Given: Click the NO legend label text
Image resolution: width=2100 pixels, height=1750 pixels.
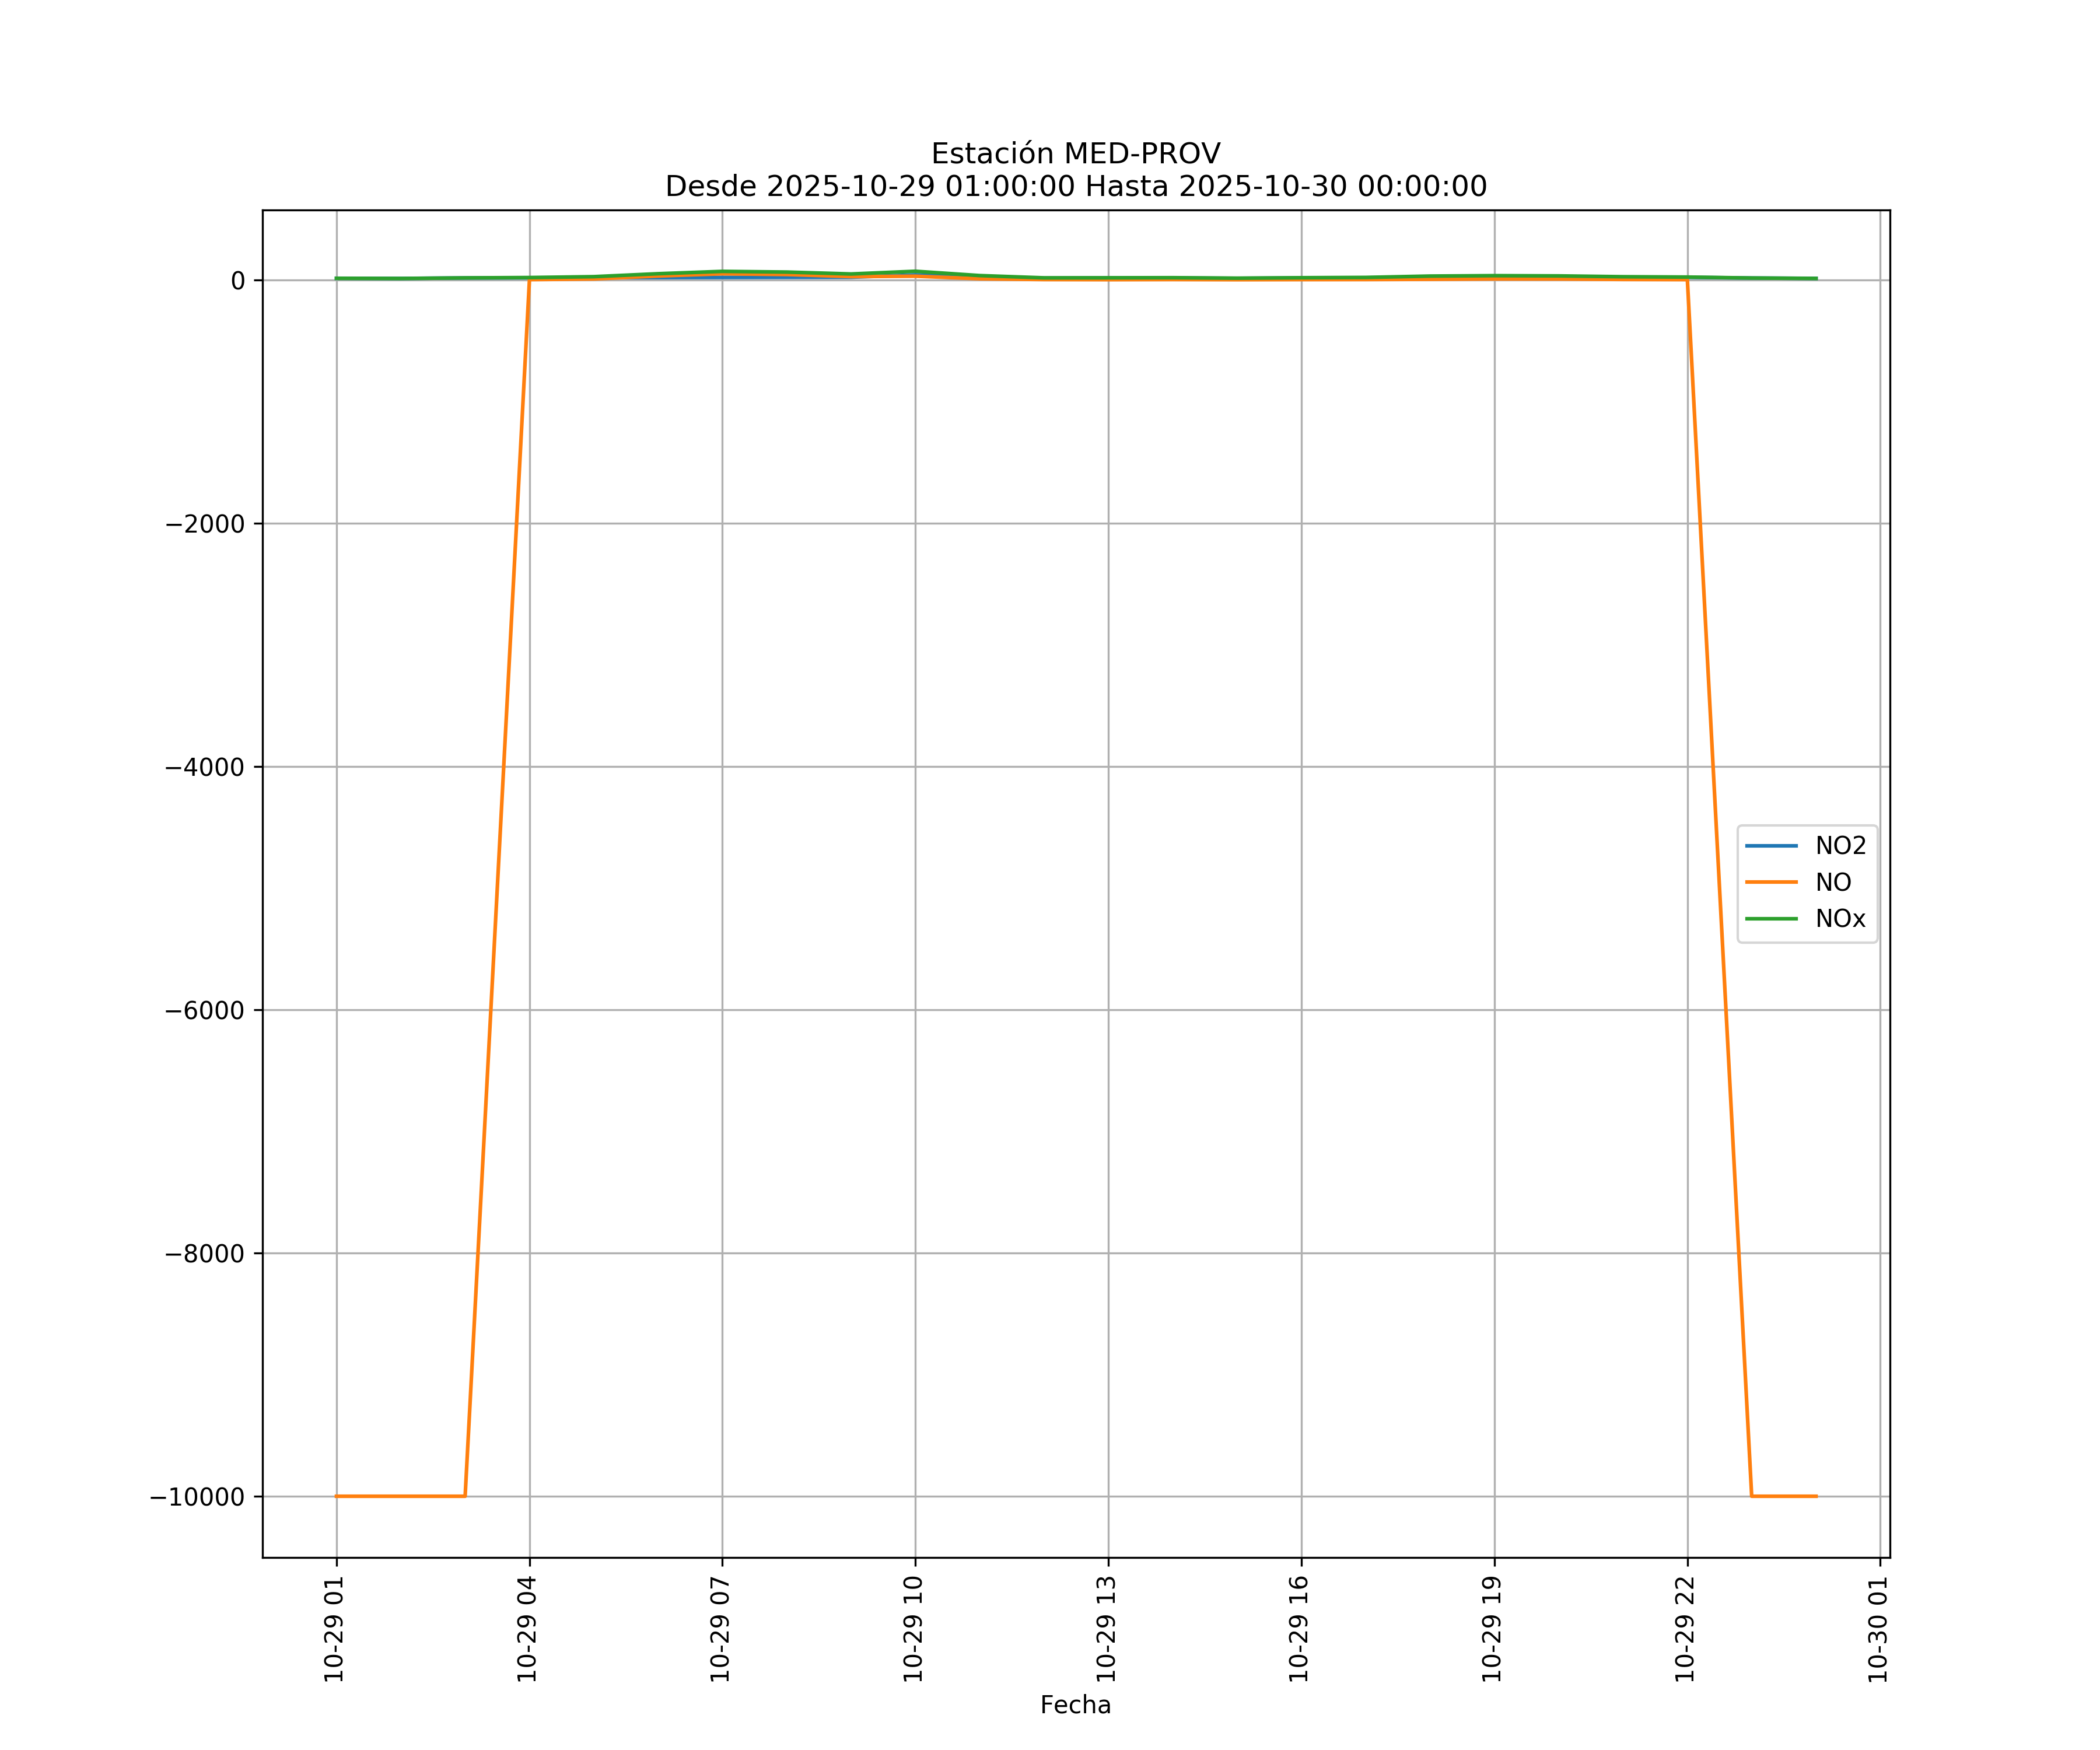Looking at the screenshot, I should 1833,882.
